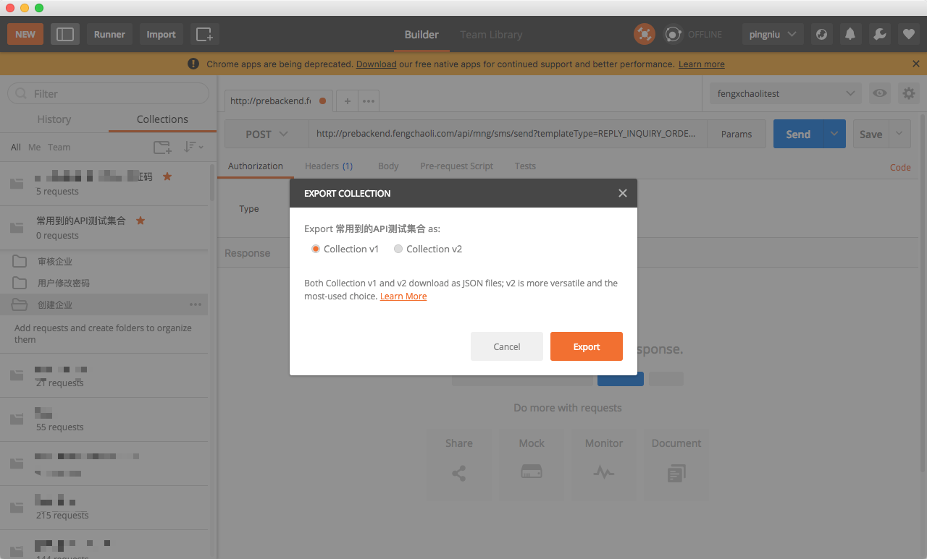Switch to the Tests tab
The image size is (927, 559).
click(x=525, y=166)
